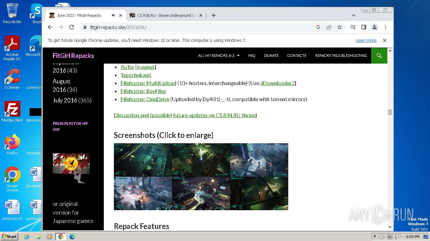View site information lock icon
Image resolution: width=430 pixels, height=241 pixels.
[x=85, y=27]
